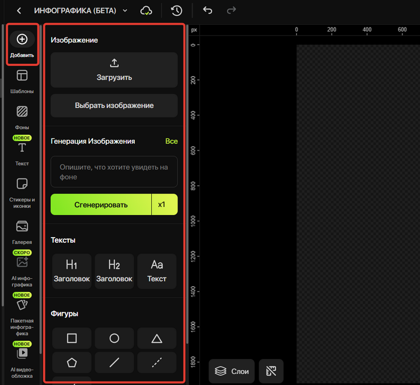Click the image description prompt field

pos(114,172)
